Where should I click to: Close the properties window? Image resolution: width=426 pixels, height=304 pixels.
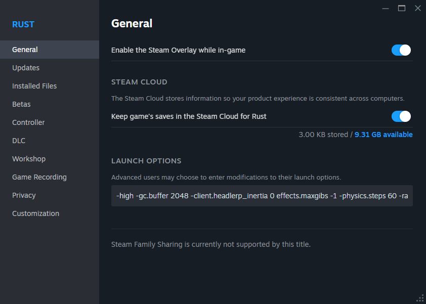coord(418,9)
